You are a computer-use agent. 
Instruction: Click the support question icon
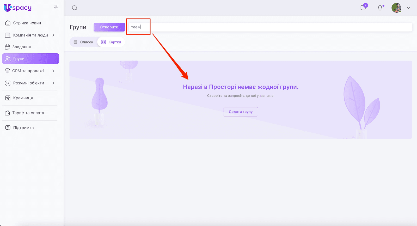pos(8,128)
